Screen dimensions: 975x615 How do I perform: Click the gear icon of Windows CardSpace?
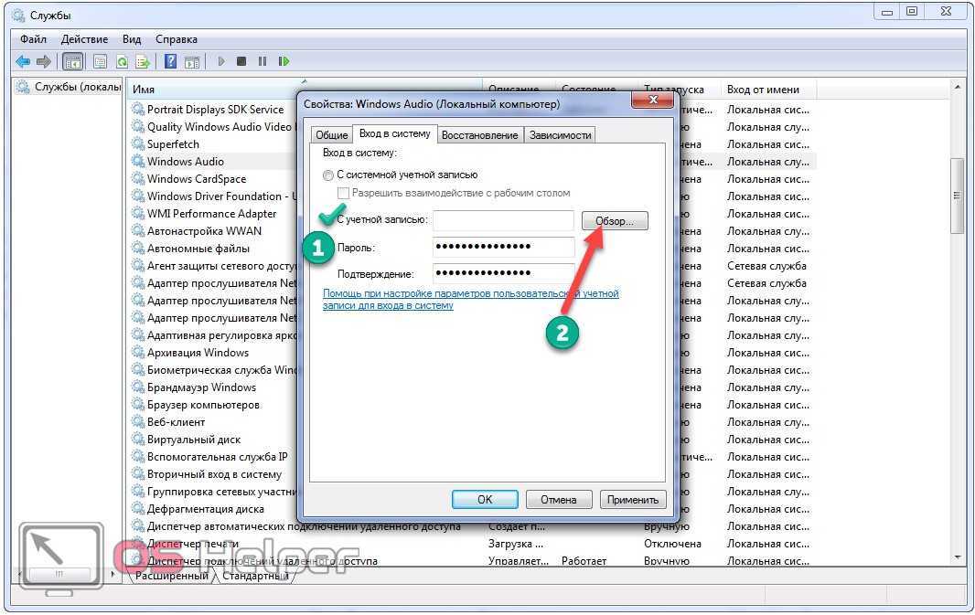click(x=138, y=179)
